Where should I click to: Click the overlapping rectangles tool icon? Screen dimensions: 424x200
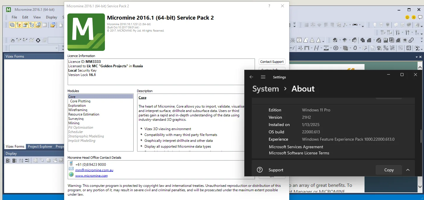pos(345,48)
